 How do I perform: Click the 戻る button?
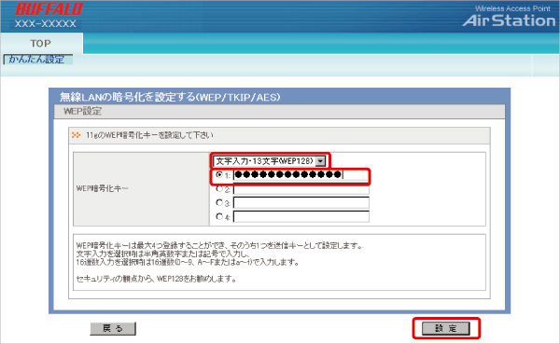click(113, 328)
